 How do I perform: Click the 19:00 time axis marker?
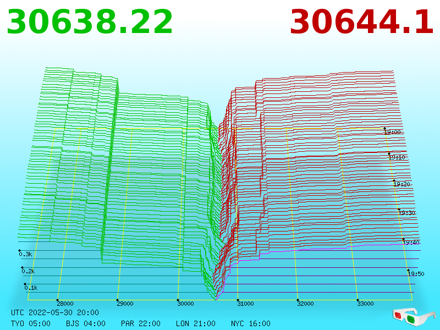[x=393, y=132]
